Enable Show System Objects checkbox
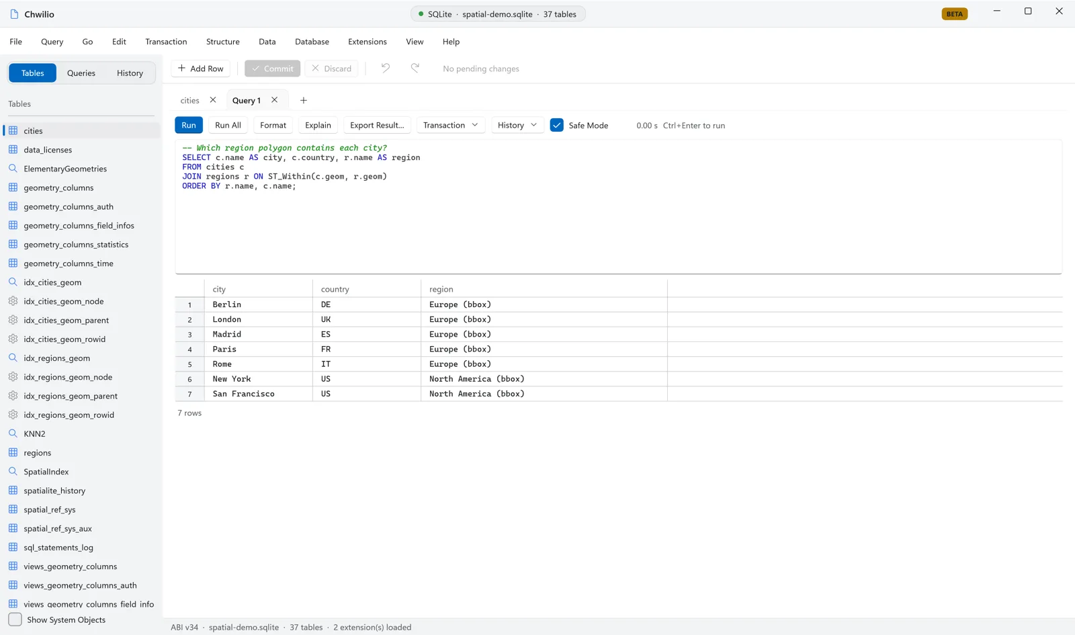 pos(15,620)
